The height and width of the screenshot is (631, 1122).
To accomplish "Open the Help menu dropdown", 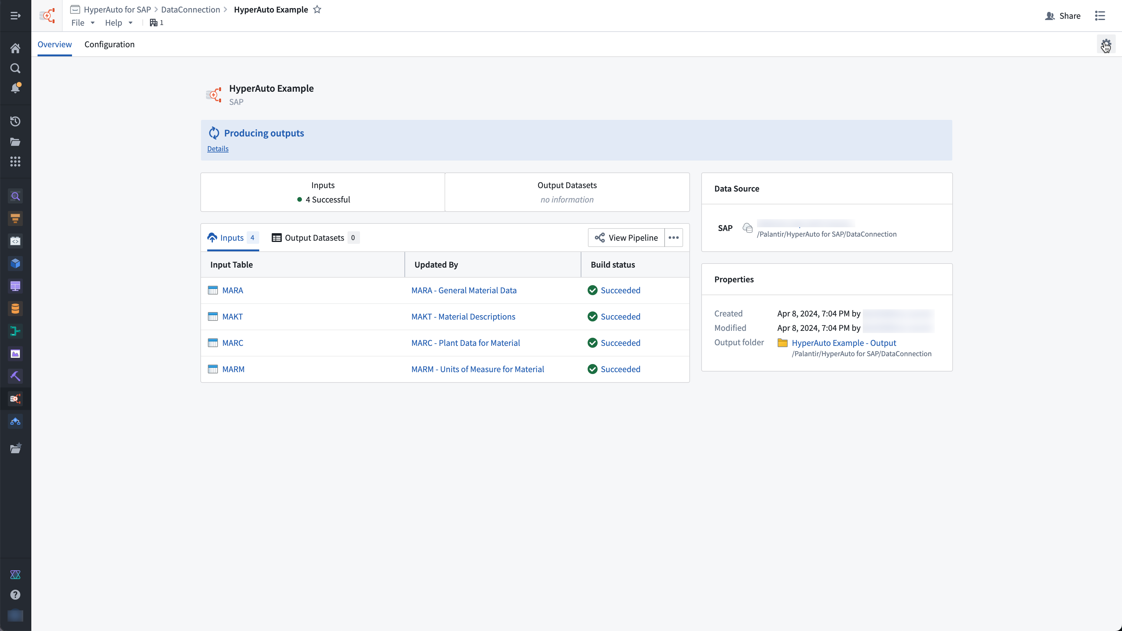I will pyautogui.click(x=118, y=23).
